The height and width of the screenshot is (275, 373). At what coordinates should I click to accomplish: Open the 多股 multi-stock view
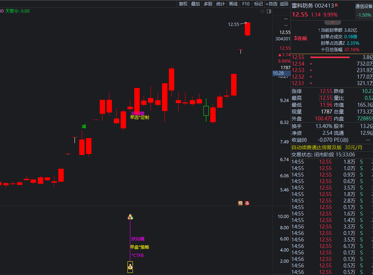click(x=208, y=4)
